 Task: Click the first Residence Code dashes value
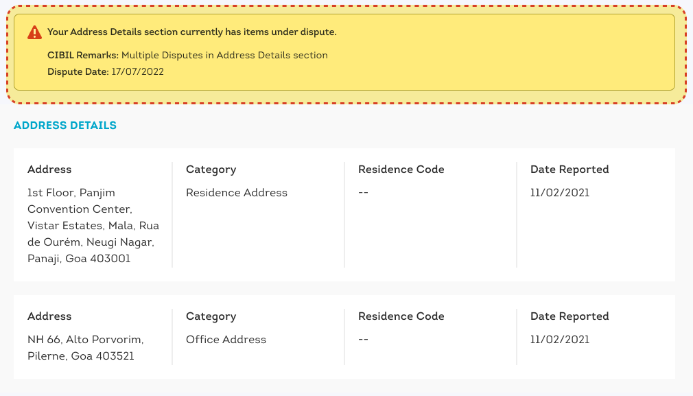pos(363,193)
